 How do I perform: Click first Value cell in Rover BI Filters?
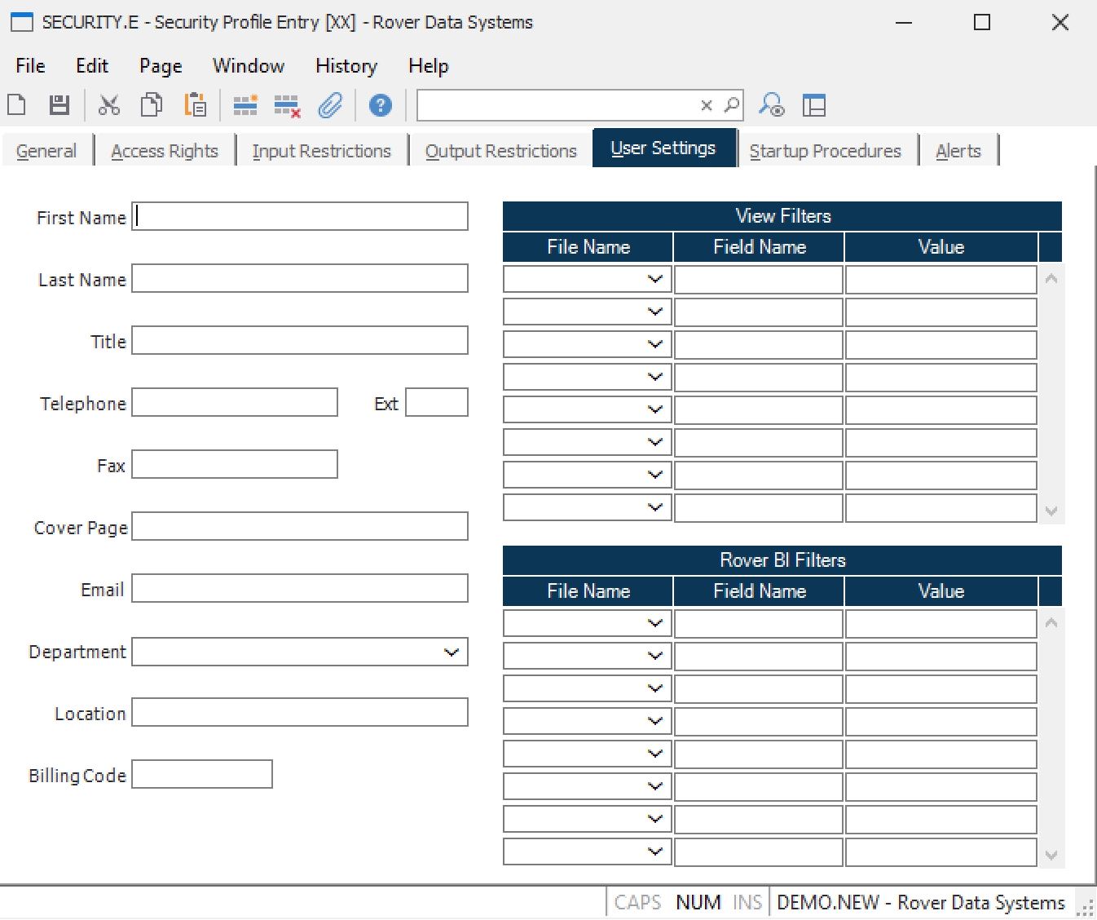941,624
